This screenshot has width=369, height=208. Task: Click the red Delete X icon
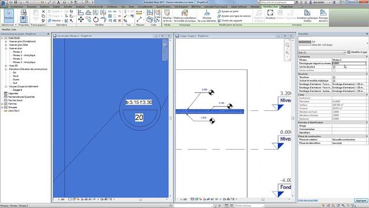119,21
